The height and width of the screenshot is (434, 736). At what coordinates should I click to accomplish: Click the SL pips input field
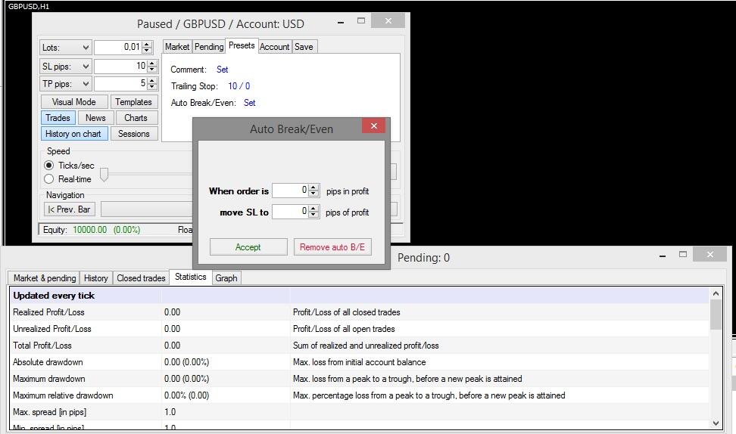tap(120, 66)
